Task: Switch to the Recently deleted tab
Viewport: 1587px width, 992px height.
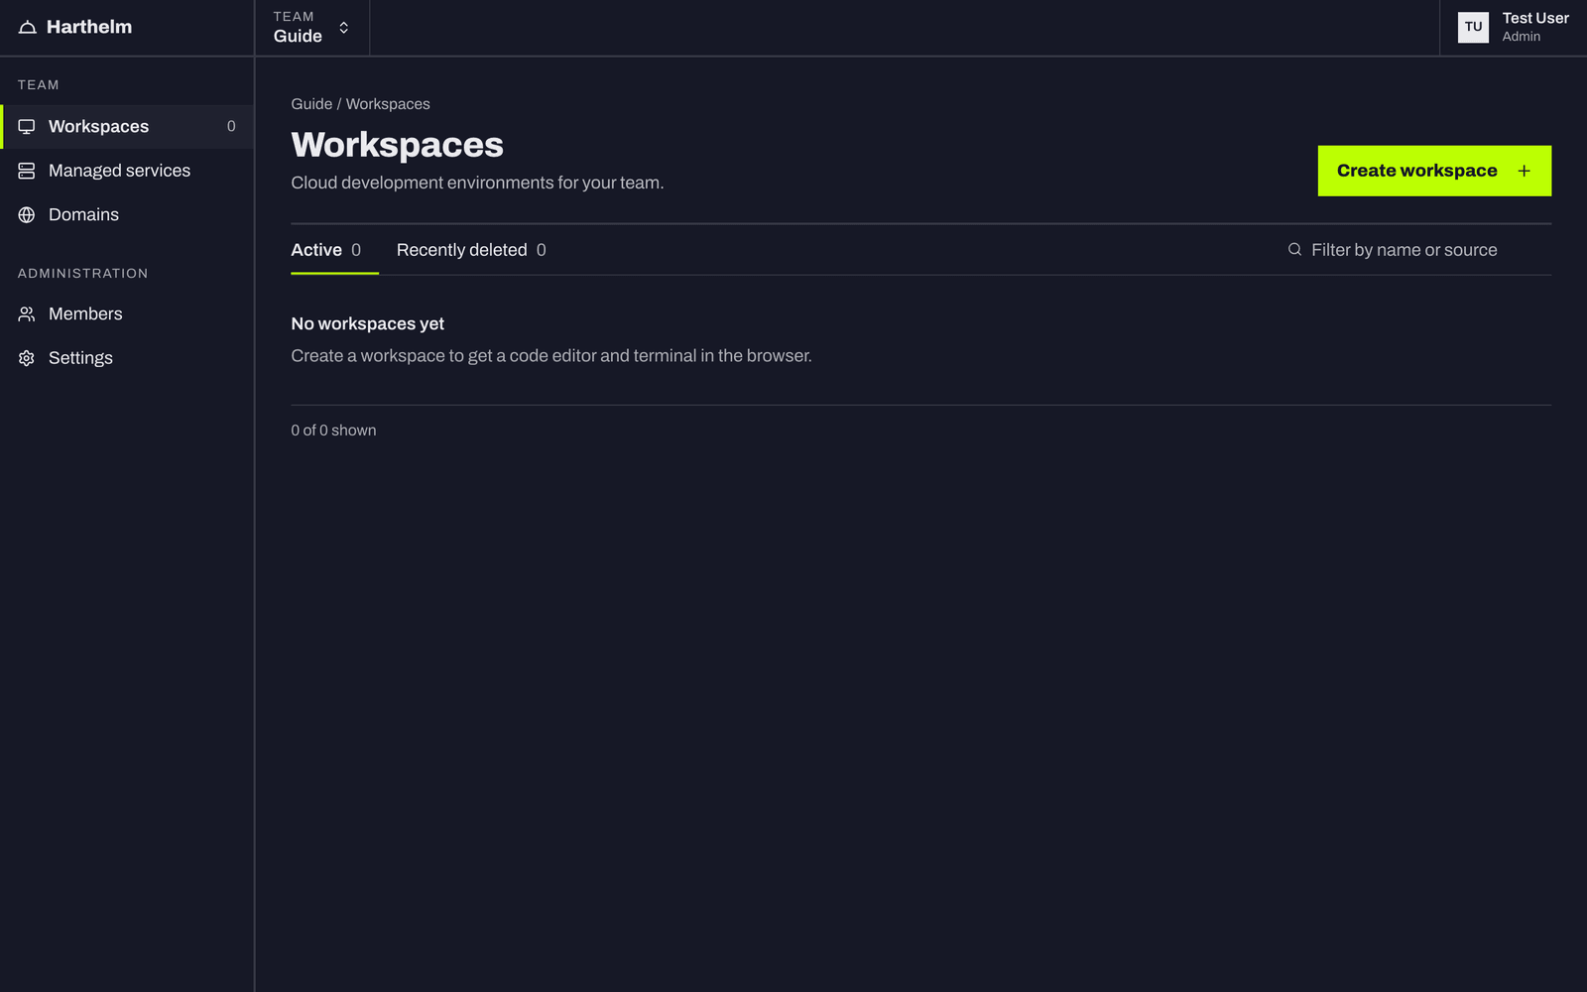Action: click(471, 250)
